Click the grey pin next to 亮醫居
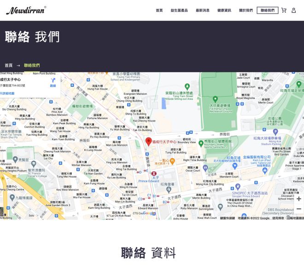 coord(15,160)
